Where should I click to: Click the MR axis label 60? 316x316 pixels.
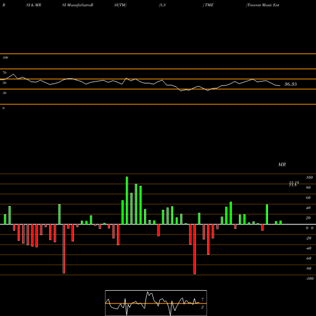(308, 198)
